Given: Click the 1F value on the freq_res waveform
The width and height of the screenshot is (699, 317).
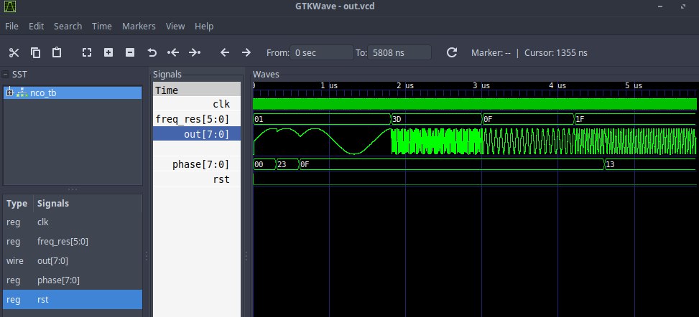Looking at the screenshot, I should coord(580,119).
